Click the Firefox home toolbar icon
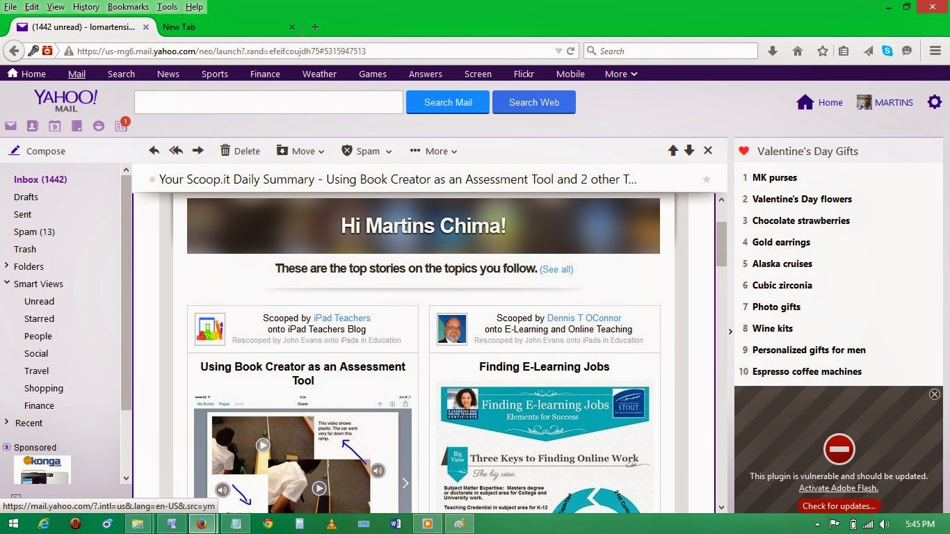This screenshot has width=950, height=534. click(x=798, y=51)
